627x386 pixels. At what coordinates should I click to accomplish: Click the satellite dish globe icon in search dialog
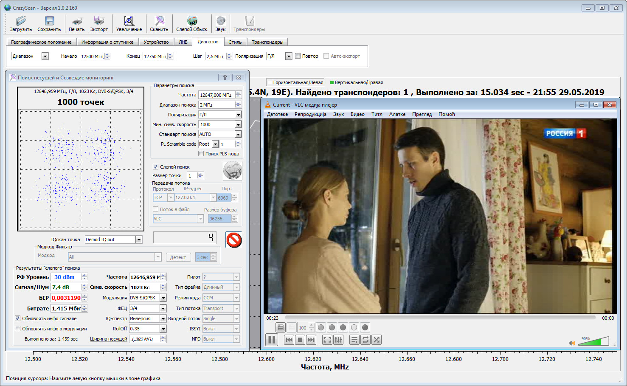[x=233, y=171]
